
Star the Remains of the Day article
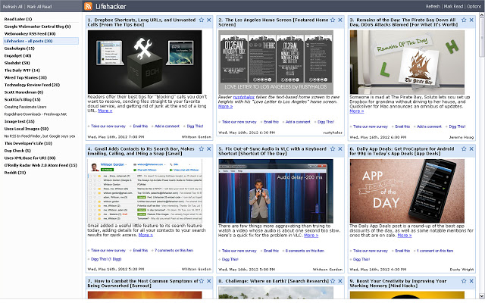pos(464,20)
